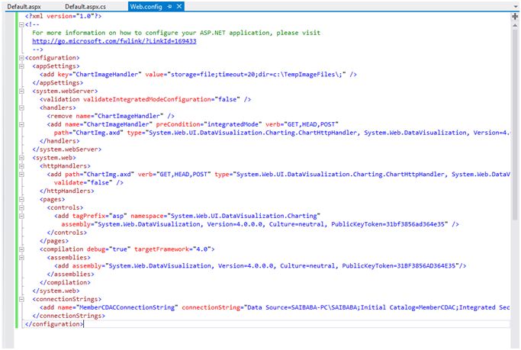The image size is (521, 350).
Task: Collapse the system.web section
Action: [21, 158]
